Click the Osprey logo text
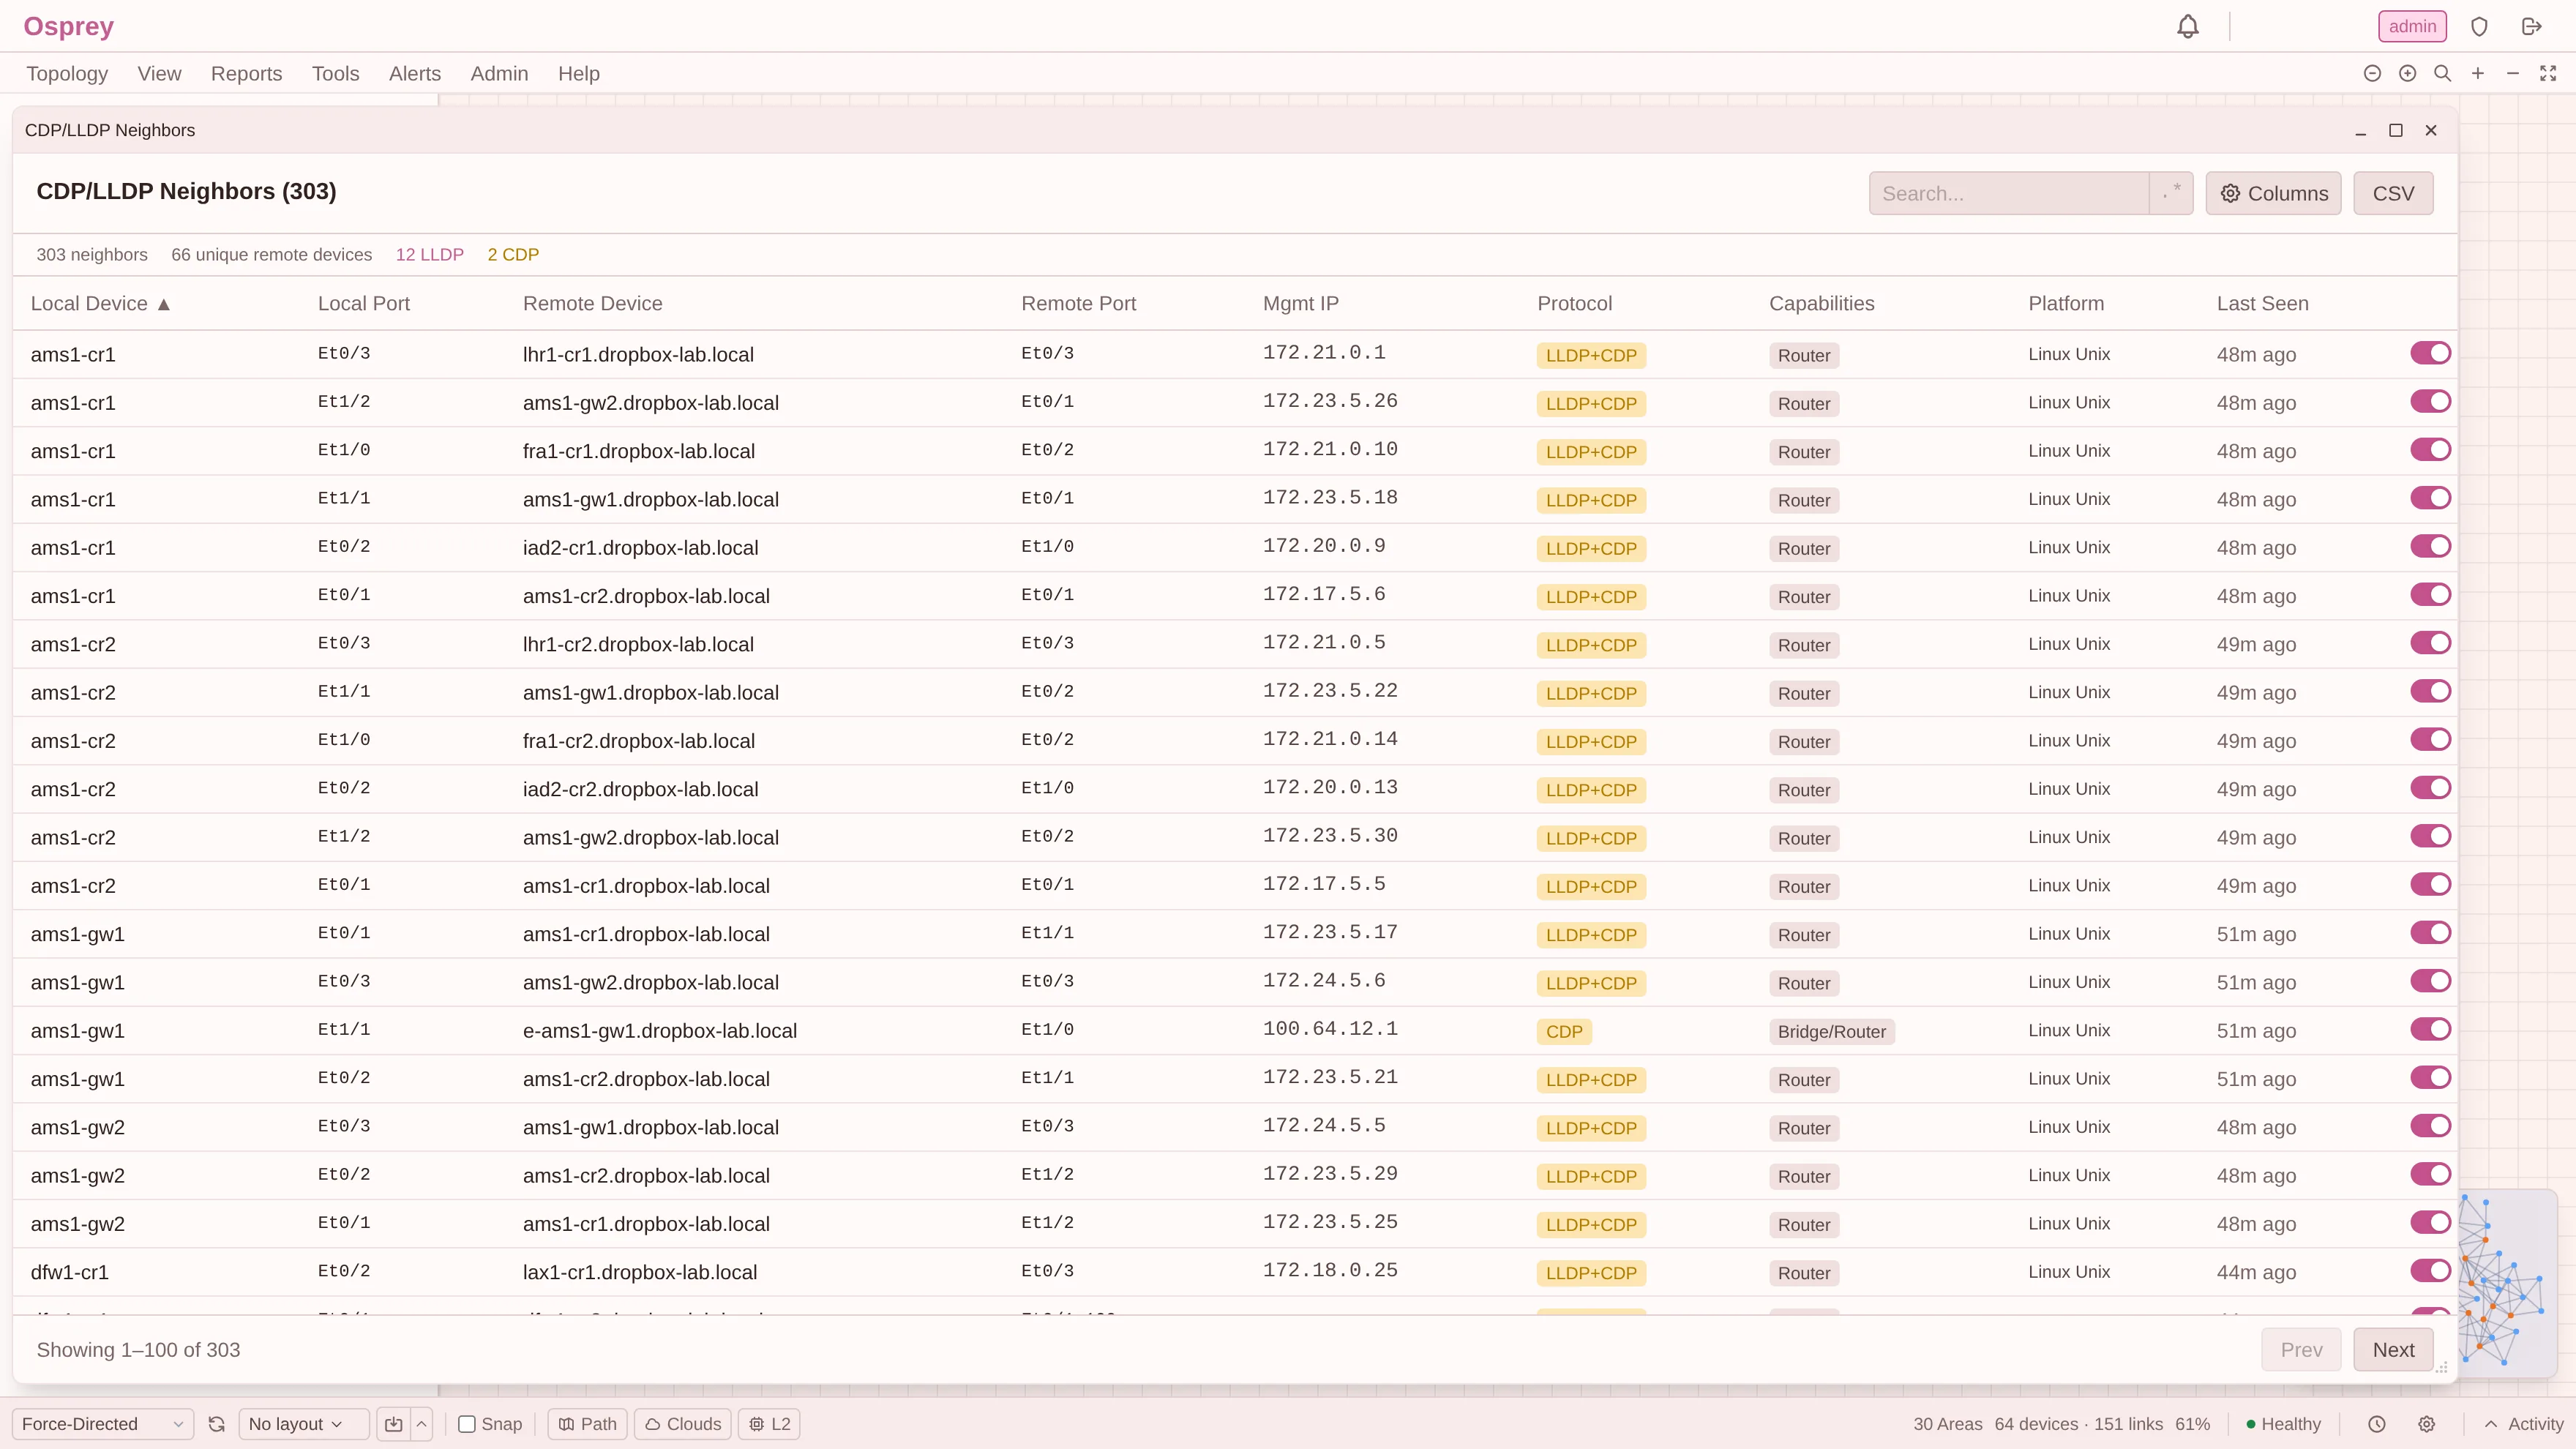The width and height of the screenshot is (2576, 1449). (x=69, y=27)
